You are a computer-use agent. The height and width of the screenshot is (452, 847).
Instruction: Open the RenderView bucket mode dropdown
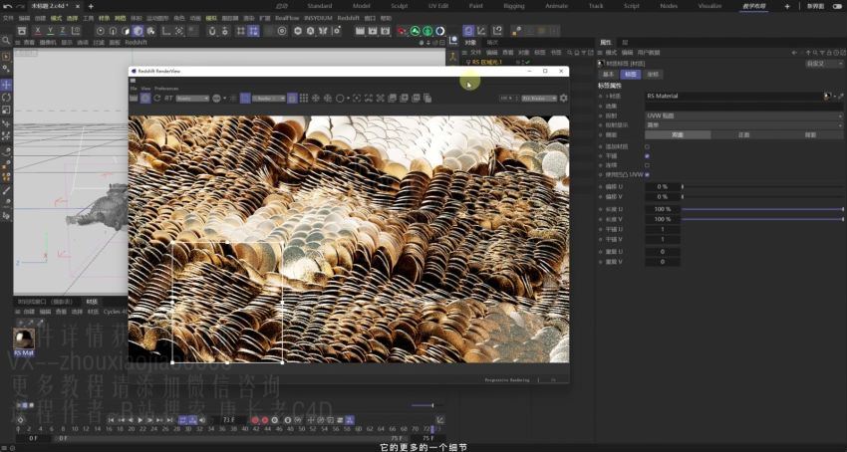click(269, 99)
